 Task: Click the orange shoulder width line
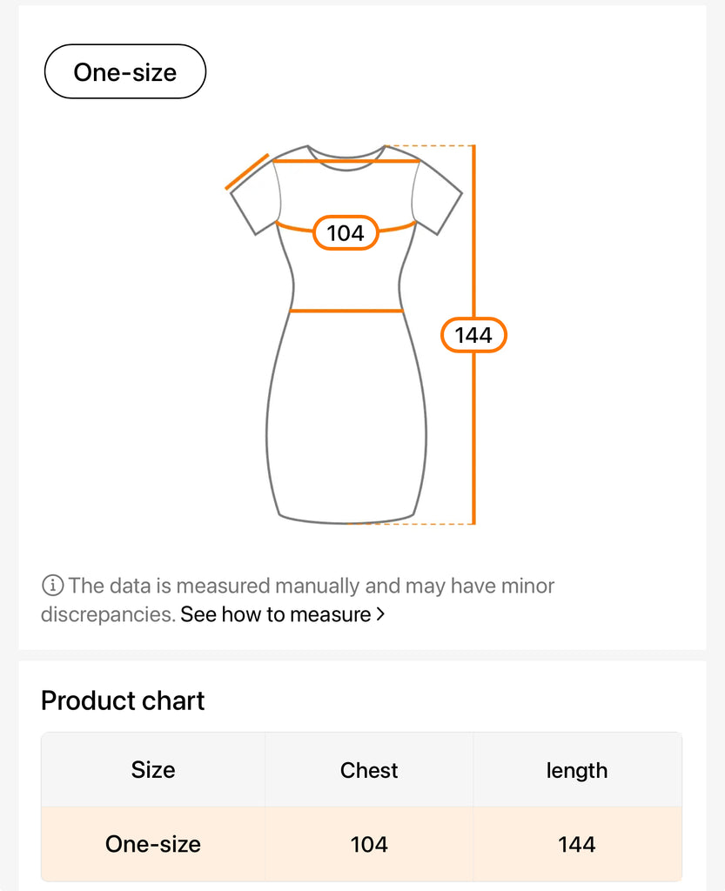click(x=346, y=160)
